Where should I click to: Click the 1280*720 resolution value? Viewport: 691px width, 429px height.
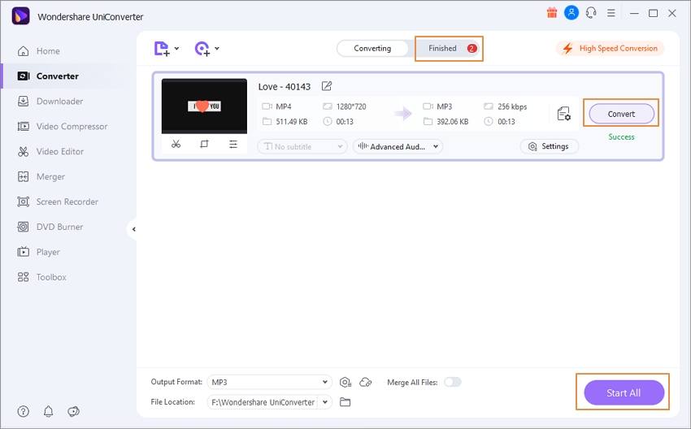[x=351, y=106]
